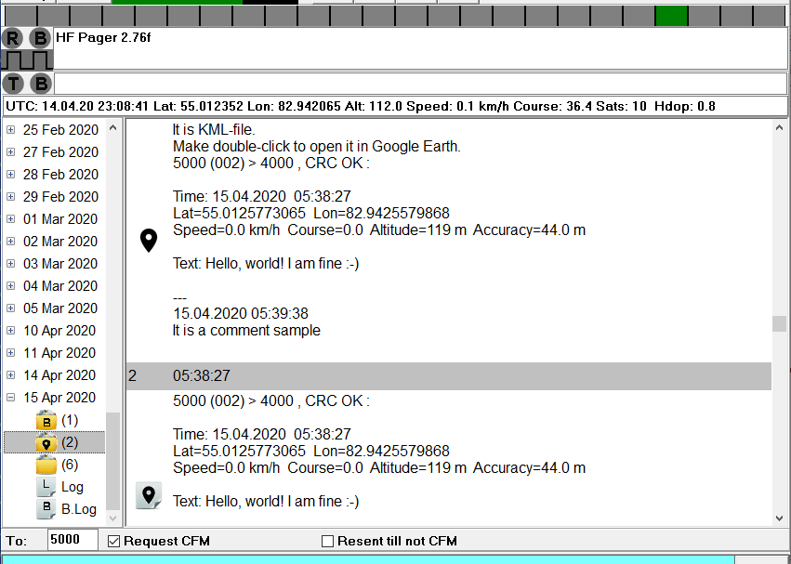The image size is (791, 564).
Task: Click the To address input field
Action: pos(72,540)
